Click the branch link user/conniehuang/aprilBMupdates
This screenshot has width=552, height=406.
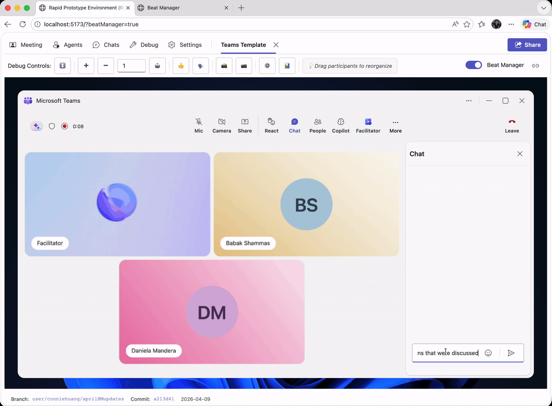[x=78, y=399]
